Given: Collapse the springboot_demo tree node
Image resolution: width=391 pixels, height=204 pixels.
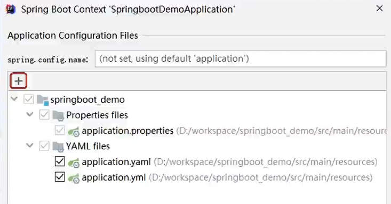Looking at the screenshot, I should click(x=14, y=99).
